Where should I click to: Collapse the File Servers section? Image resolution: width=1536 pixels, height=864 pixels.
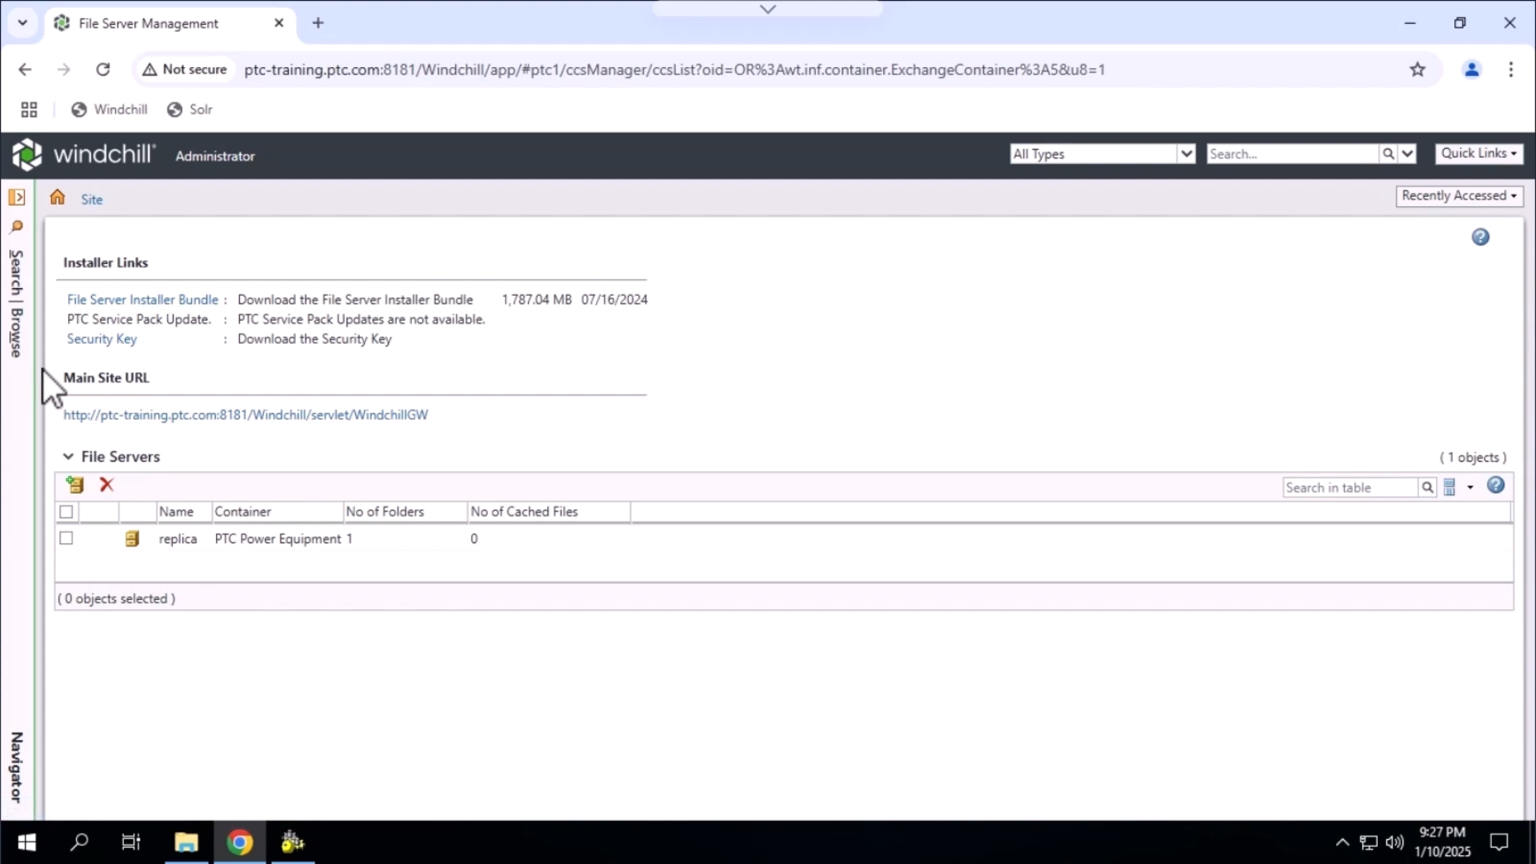67,456
